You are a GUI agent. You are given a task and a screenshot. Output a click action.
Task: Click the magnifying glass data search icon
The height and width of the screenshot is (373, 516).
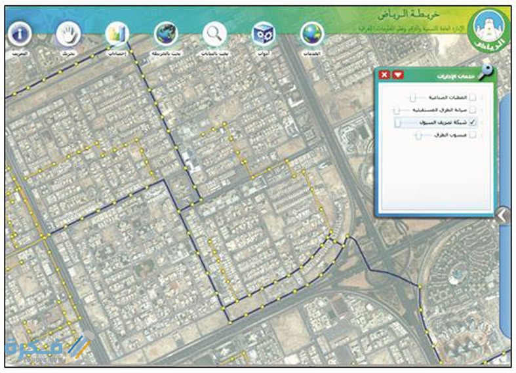(214, 33)
